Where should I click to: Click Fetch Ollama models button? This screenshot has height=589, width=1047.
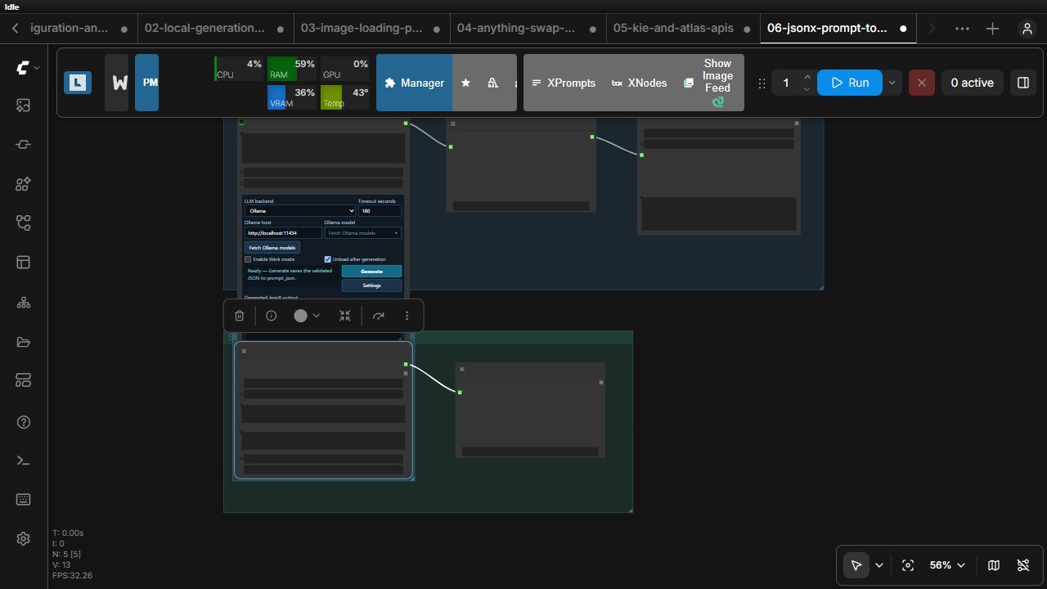272,248
